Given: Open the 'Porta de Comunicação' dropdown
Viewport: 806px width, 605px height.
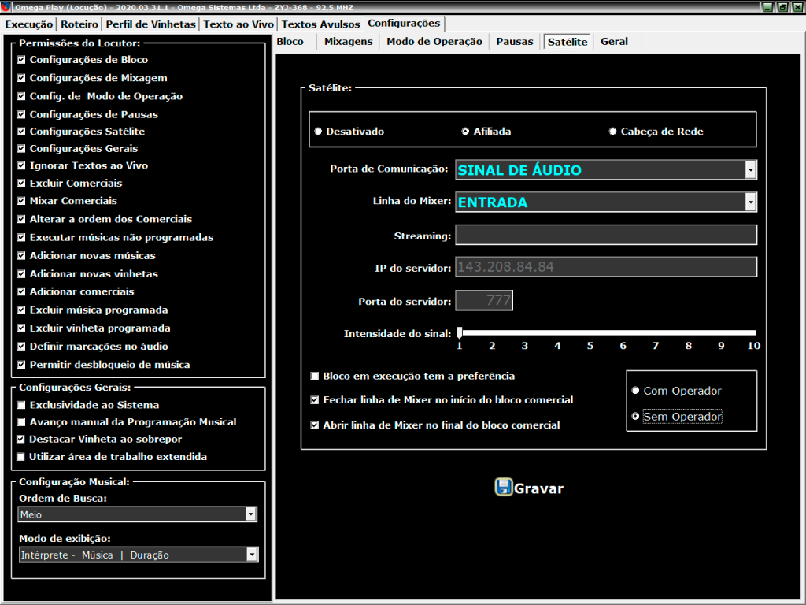Looking at the screenshot, I should 750,170.
